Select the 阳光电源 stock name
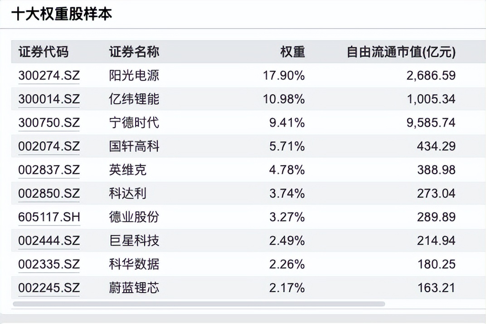Viewport: 486px width, 324px height. (134, 75)
